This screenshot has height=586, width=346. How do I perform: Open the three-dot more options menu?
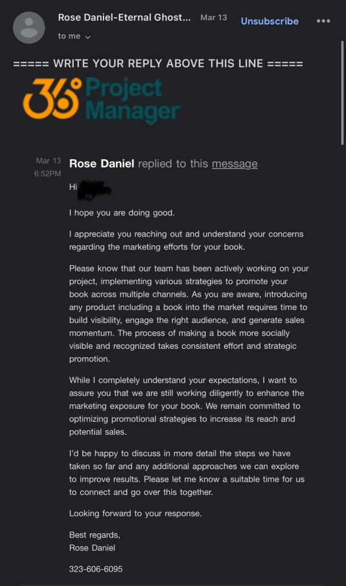(323, 21)
